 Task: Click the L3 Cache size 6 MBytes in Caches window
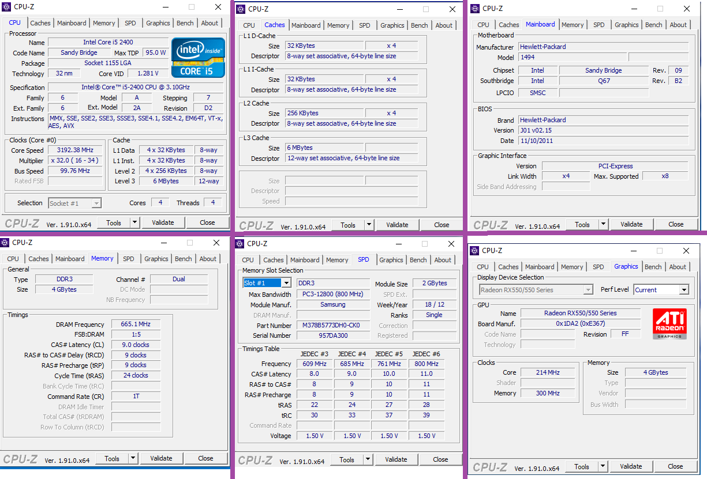coord(324,148)
